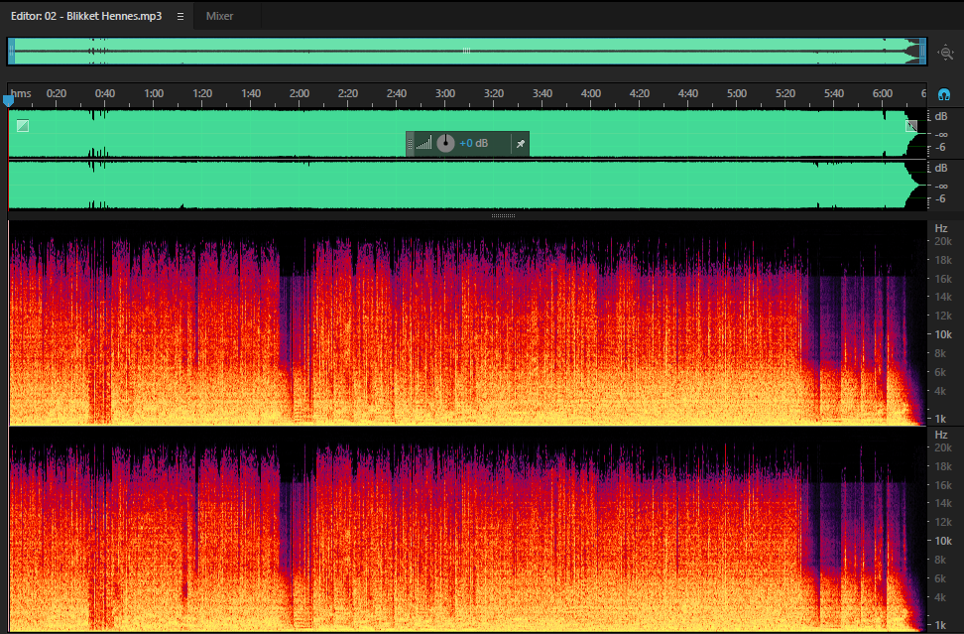This screenshot has height=634, width=964.
Task: Click the 5:20 mark on the ruler
Action: tap(785, 93)
